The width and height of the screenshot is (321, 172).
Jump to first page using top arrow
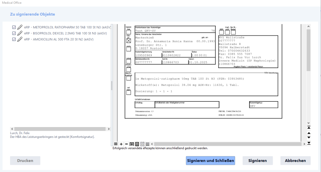coord(309,127)
